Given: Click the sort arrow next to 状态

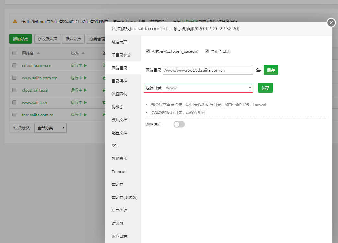Looking at the screenshot, I should (x=83, y=53).
